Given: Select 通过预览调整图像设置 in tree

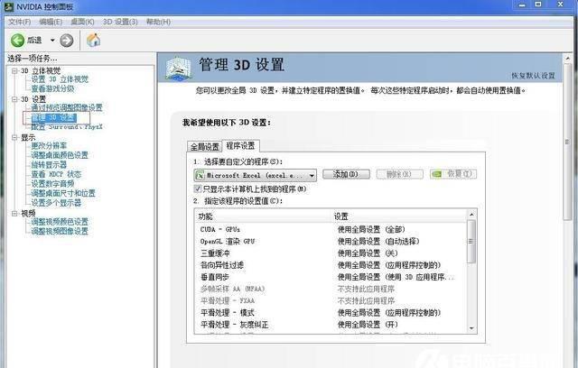Looking at the screenshot, I should pyautogui.click(x=67, y=107).
